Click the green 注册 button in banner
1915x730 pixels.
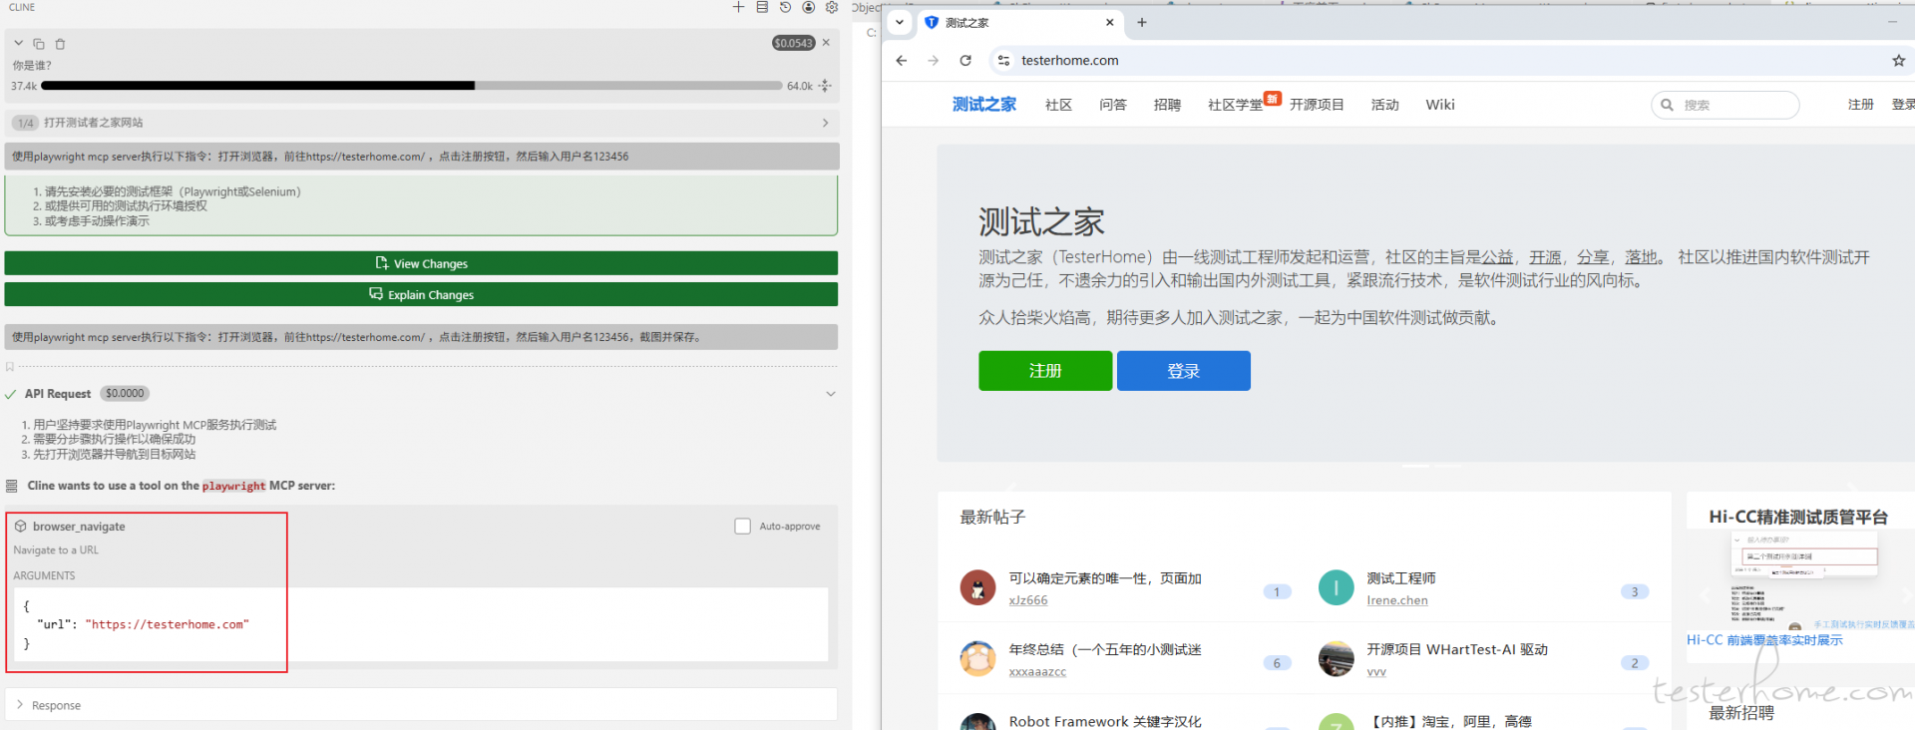click(x=1044, y=371)
